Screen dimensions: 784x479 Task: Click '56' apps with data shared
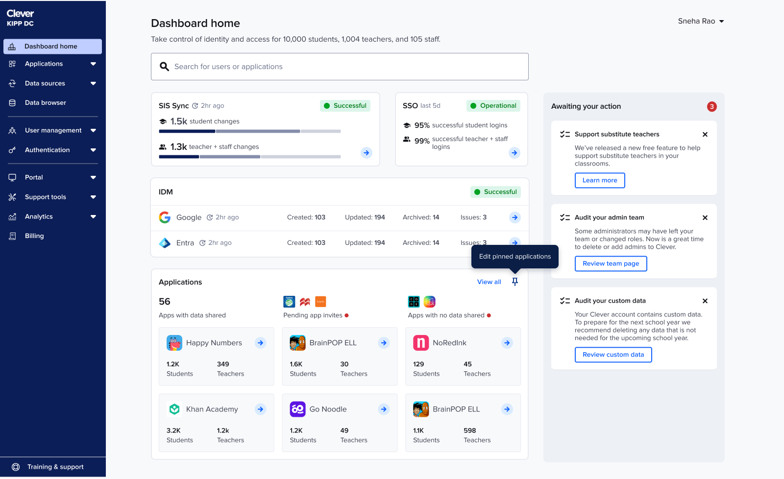(x=165, y=302)
